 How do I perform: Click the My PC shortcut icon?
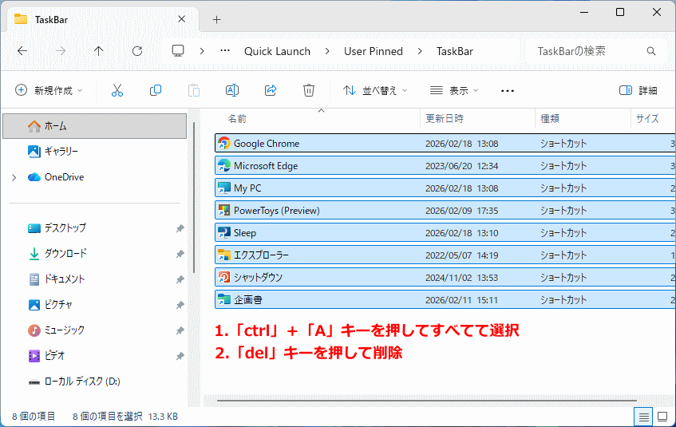[x=224, y=188]
